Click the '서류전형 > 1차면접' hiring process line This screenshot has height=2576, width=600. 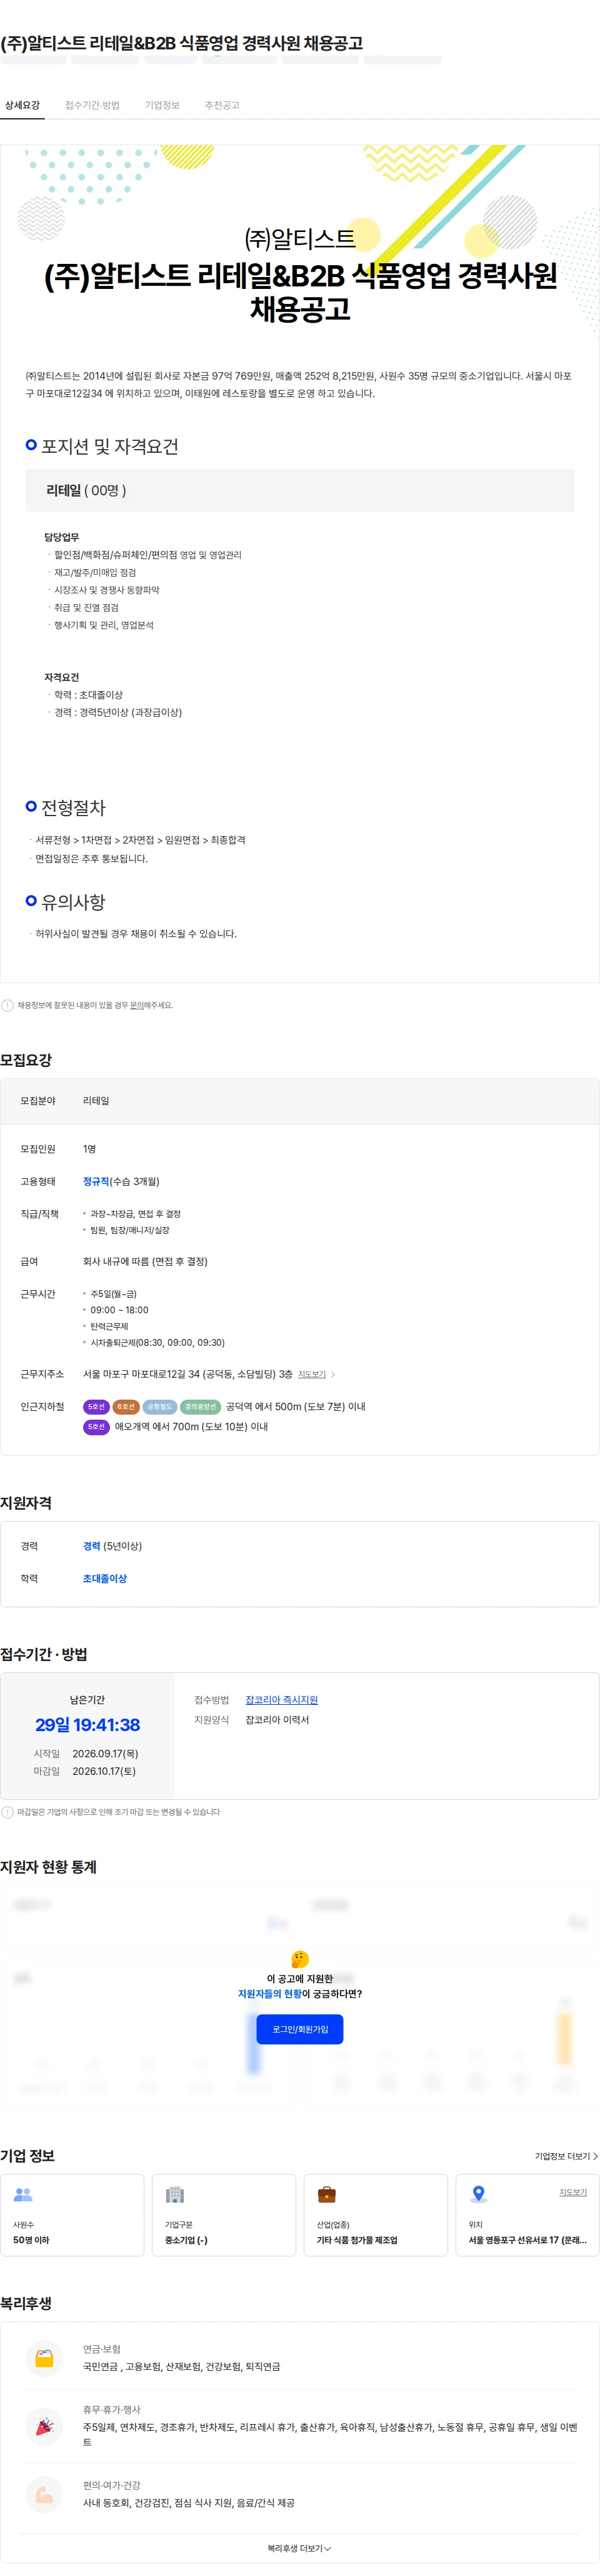point(140,840)
